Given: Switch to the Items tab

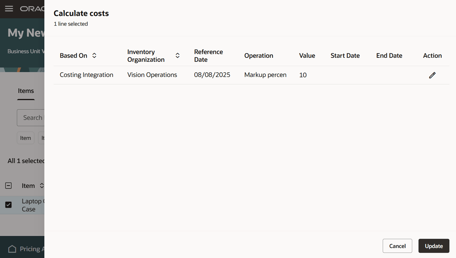Looking at the screenshot, I should coord(25,90).
